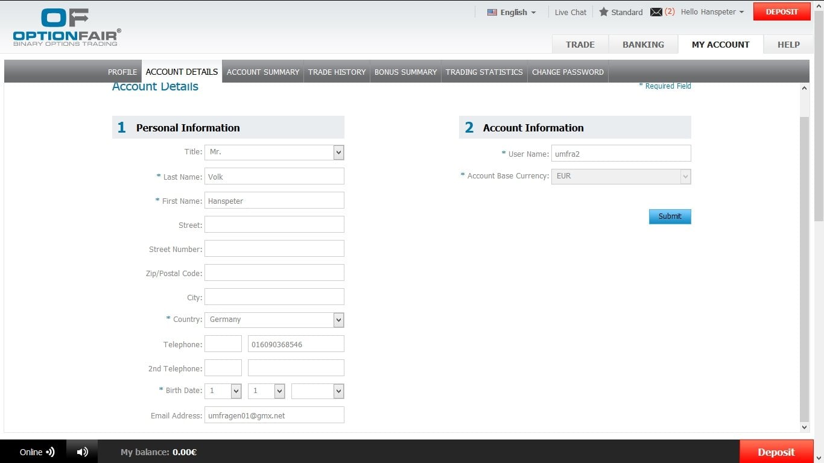The width and height of the screenshot is (824, 463).
Task: Switch to the TRADE tab
Action: 580,45
